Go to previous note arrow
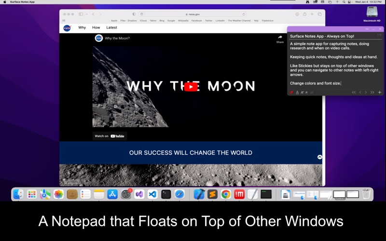 click(x=360, y=93)
